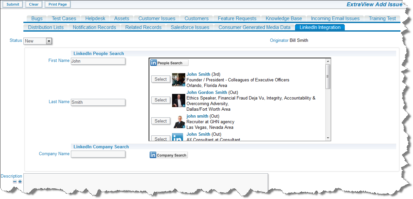This screenshot has width=413, height=199.
Task: Switch to the Test Cases tab
Action: coord(64,18)
